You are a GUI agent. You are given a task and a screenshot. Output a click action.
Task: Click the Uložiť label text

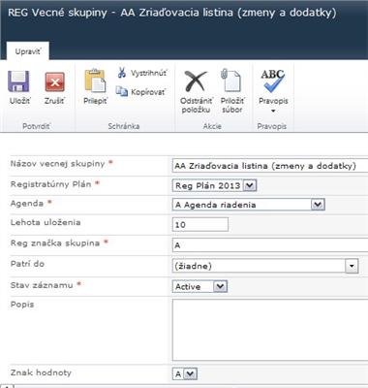click(20, 101)
